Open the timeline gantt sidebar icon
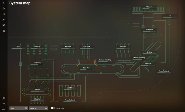 coord(4,20)
